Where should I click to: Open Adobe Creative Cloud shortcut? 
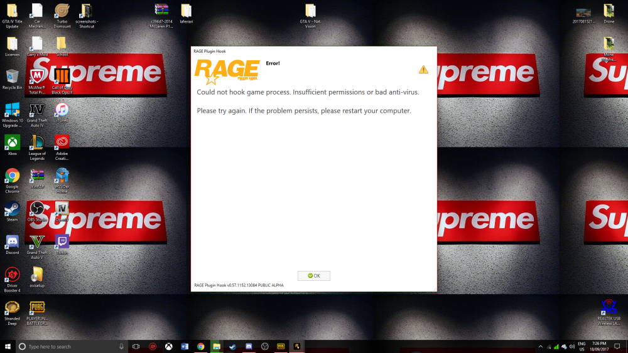click(x=62, y=147)
